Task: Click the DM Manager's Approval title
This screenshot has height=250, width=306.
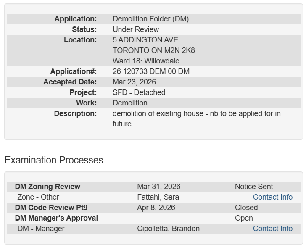Action: [56, 218]
